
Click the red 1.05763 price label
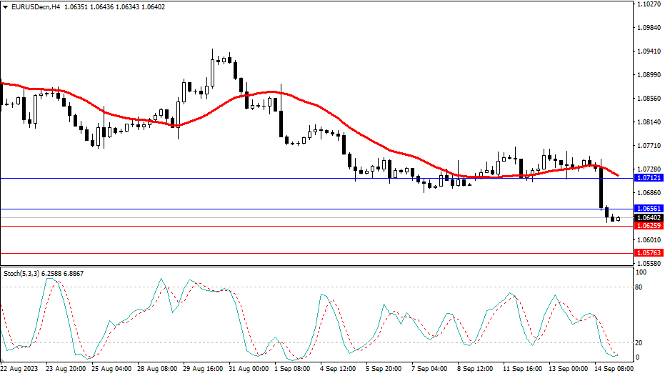tap(649, 253)
